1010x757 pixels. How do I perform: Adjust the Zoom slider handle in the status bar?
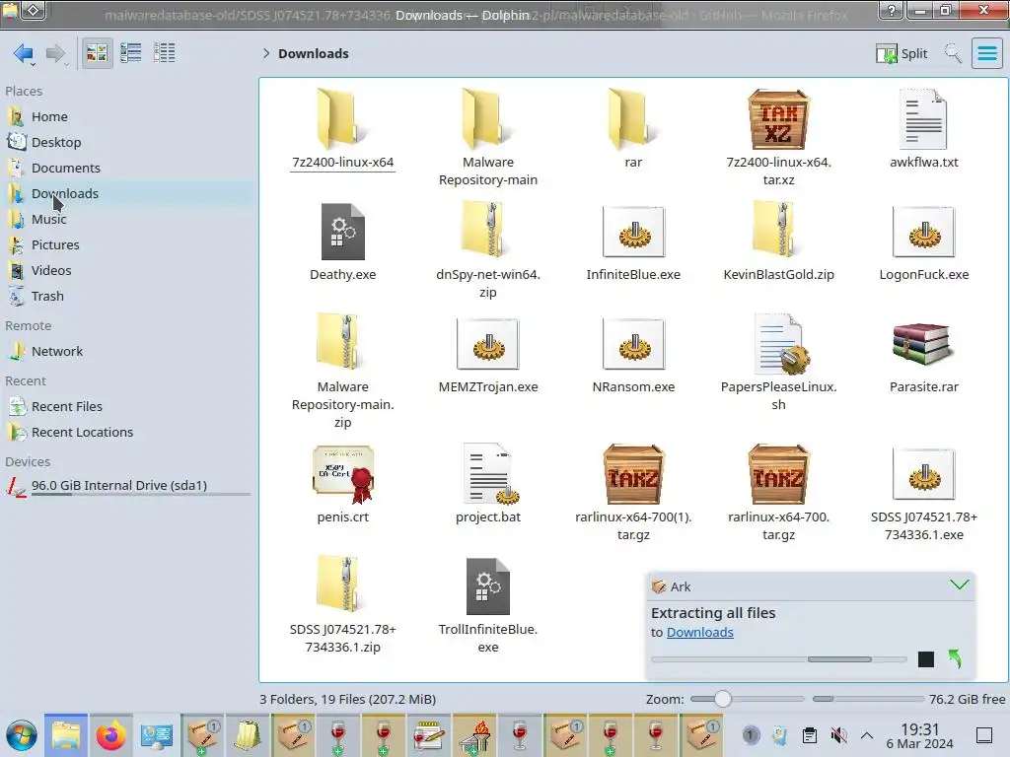[723, 699]
